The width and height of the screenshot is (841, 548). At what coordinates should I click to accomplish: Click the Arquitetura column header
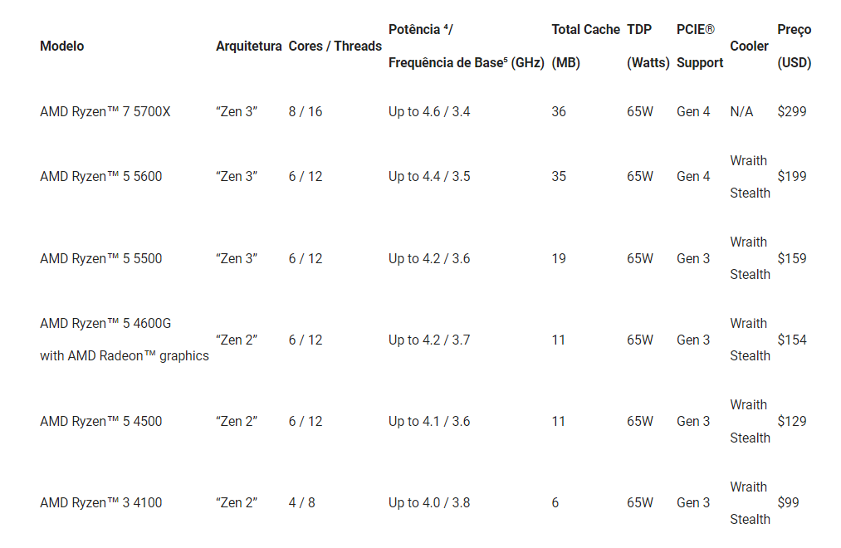pos(248,46)
